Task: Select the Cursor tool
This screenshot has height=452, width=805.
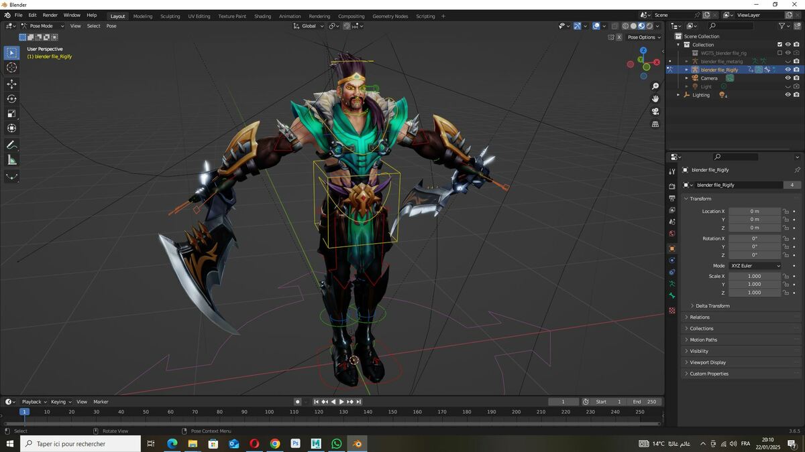Action: point(12,68)
